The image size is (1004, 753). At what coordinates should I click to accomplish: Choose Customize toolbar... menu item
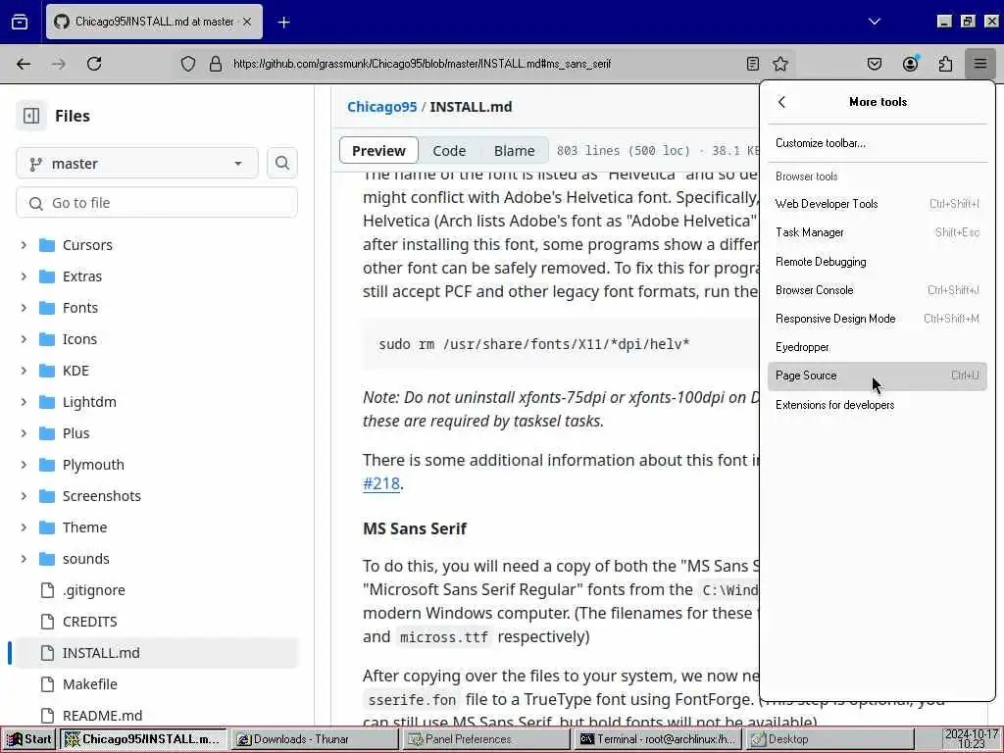click(878, 143)
